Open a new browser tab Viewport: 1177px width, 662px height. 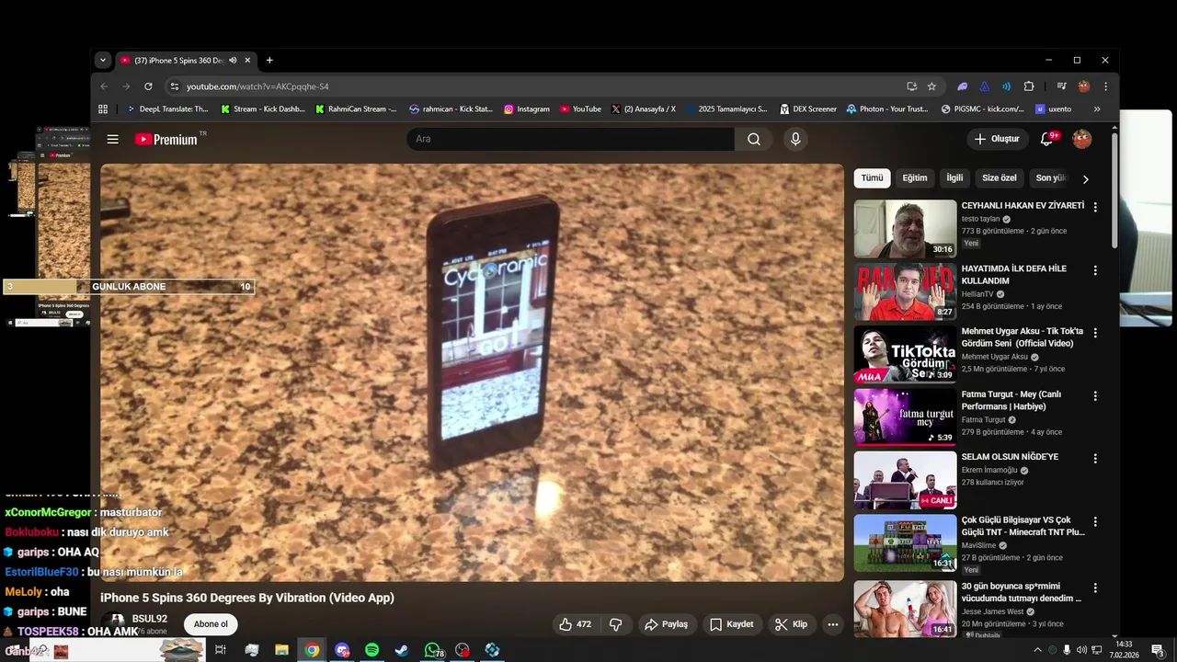pyautogui.click(x=269, y=60)
